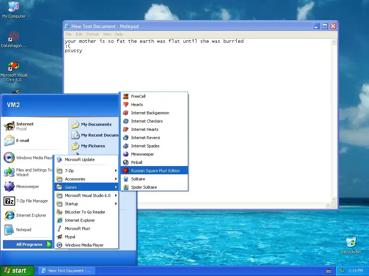Open Notepad File menu
The height and width of the screenshot is (276, 369).
[x=68, y=34]
